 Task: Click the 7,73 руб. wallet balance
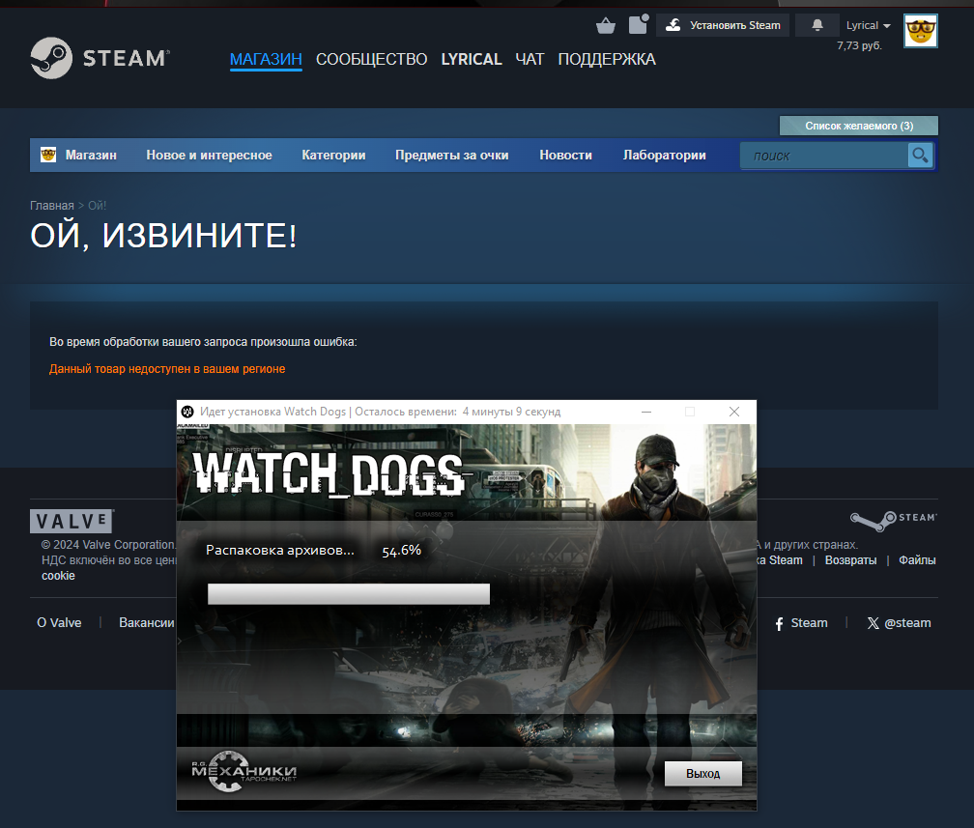click(x=859, y=45)
